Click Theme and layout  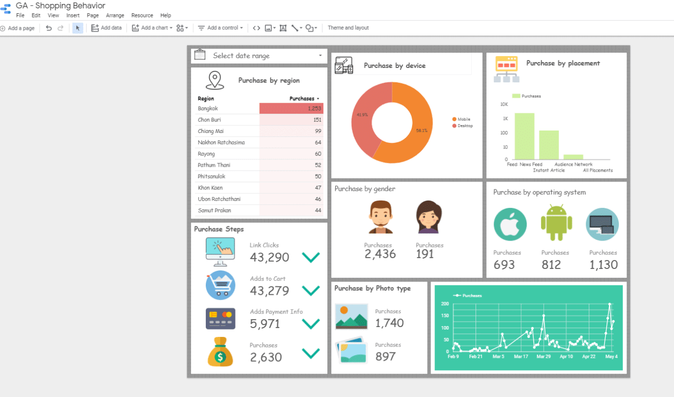coord(348,28)
